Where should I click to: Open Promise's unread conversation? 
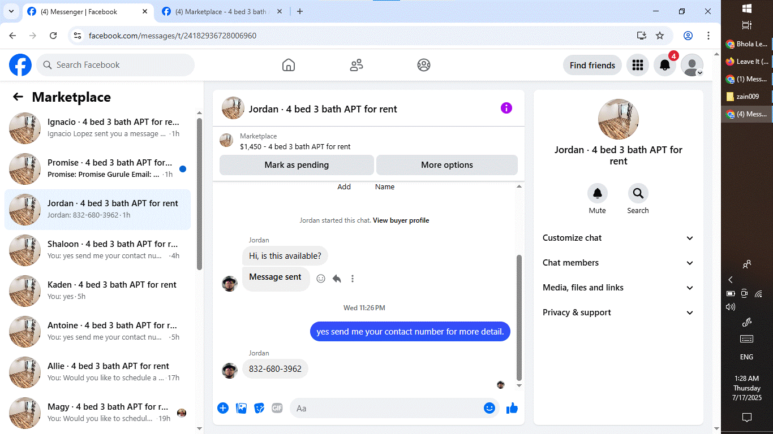pos(97,168)
